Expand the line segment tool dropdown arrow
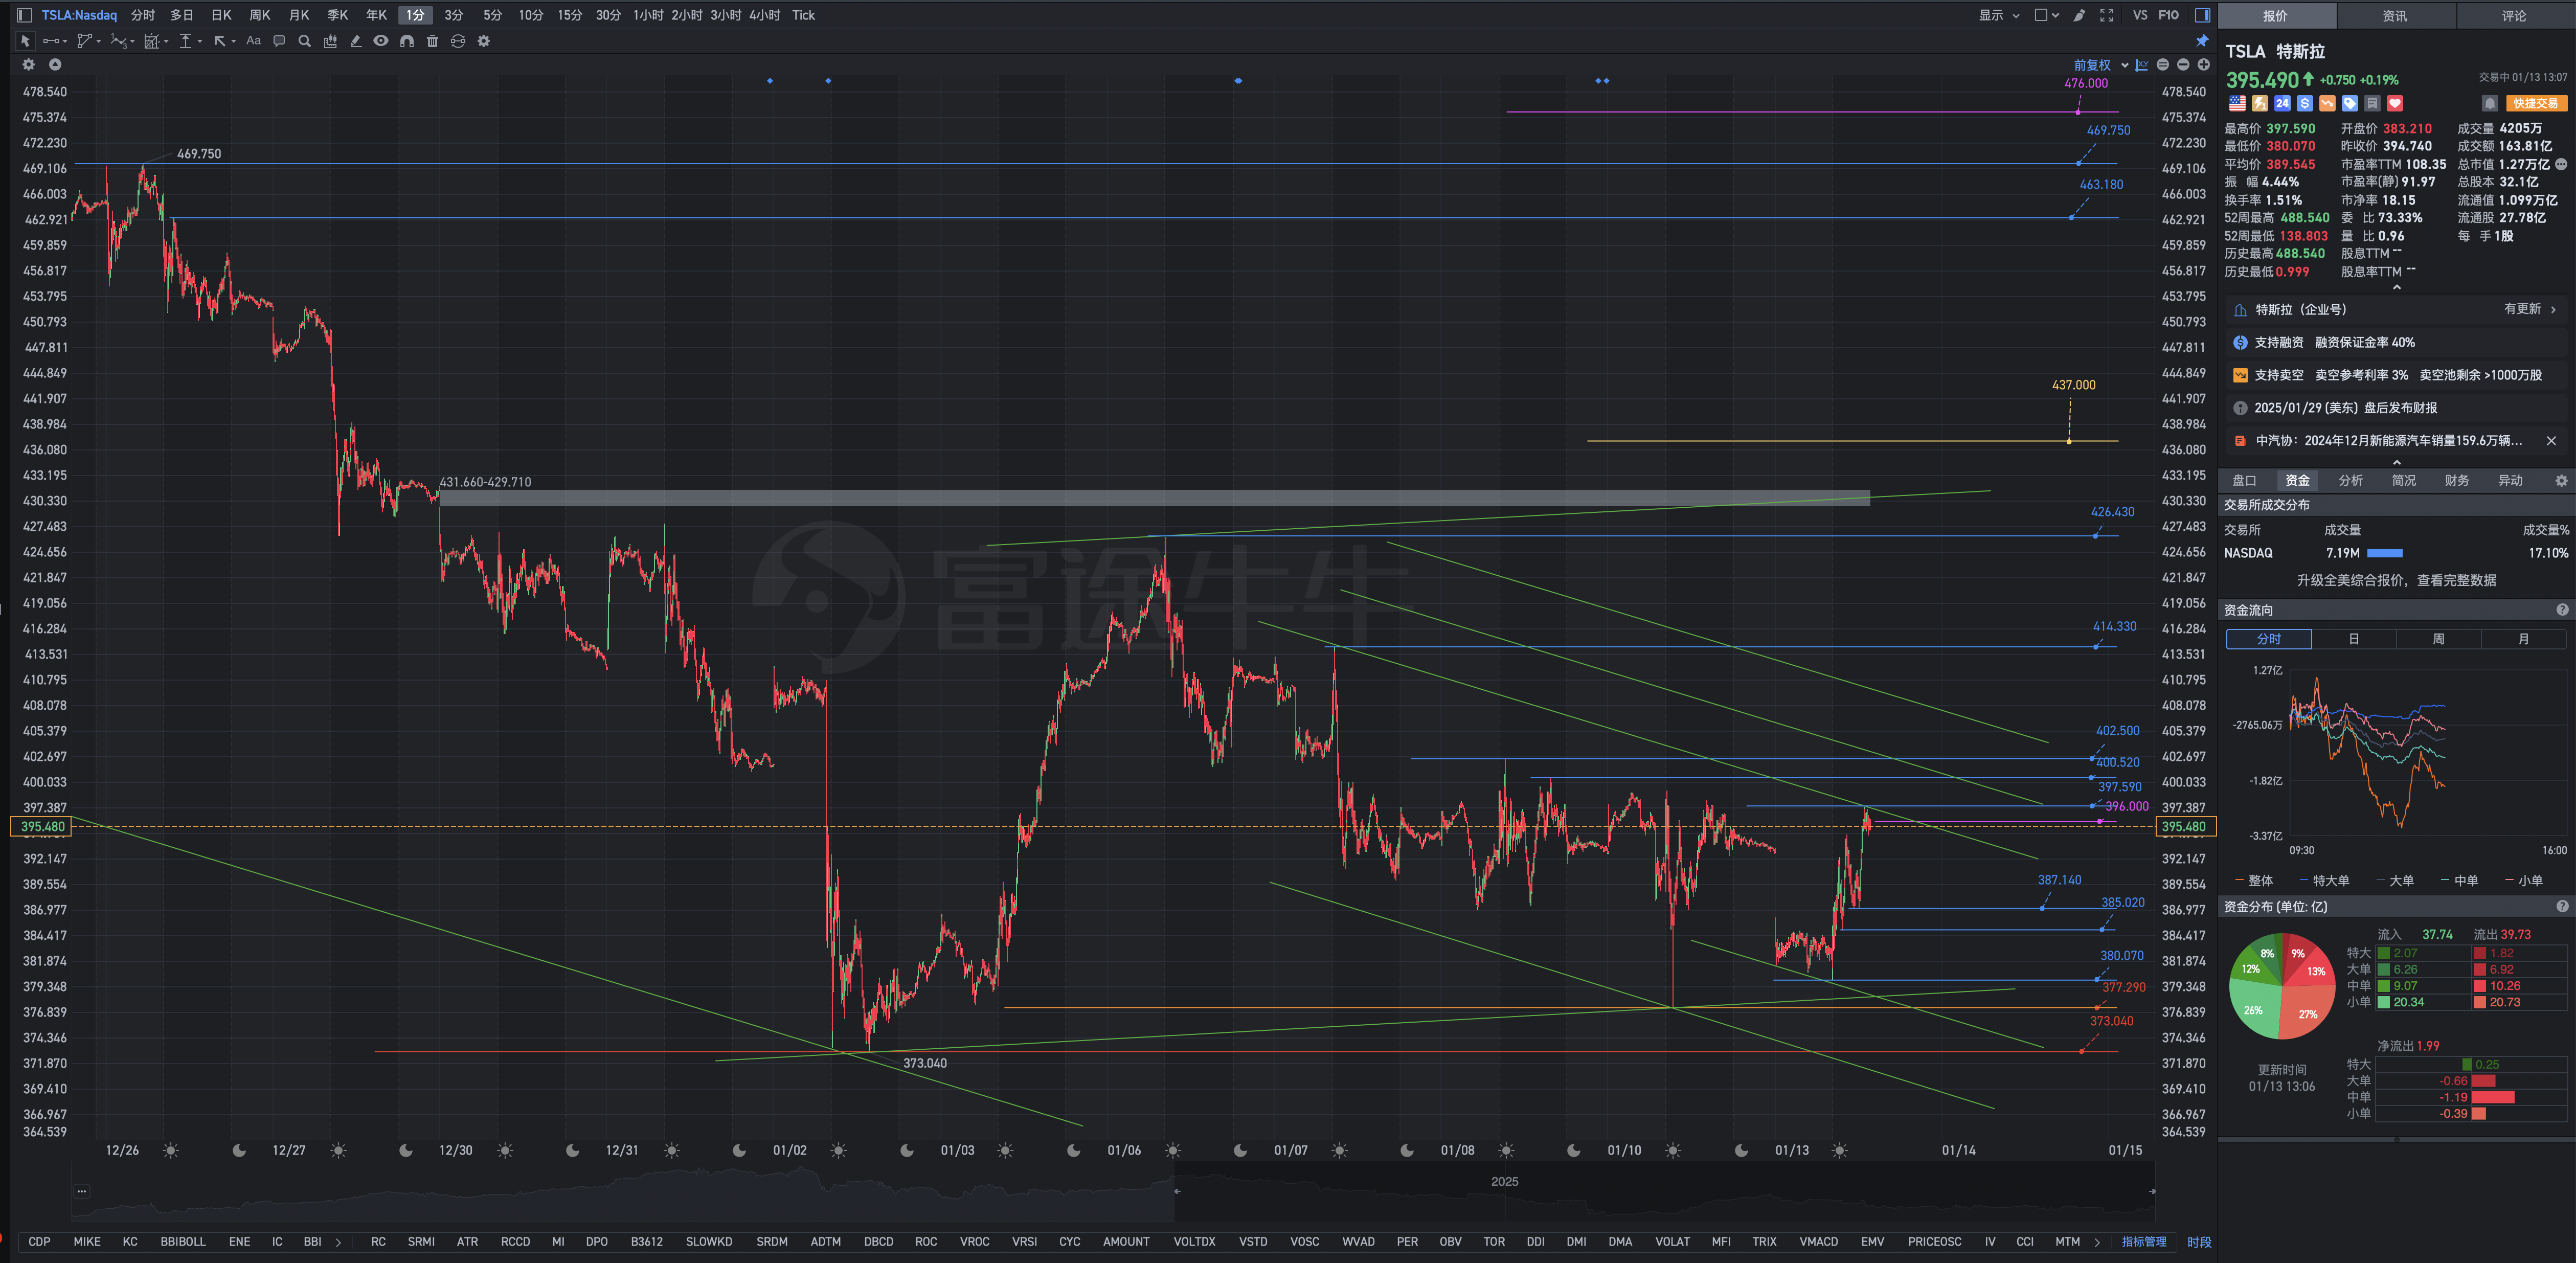Image resolution: width=2576 pixels, height=1263 pixels. click(x=64, y=41)
